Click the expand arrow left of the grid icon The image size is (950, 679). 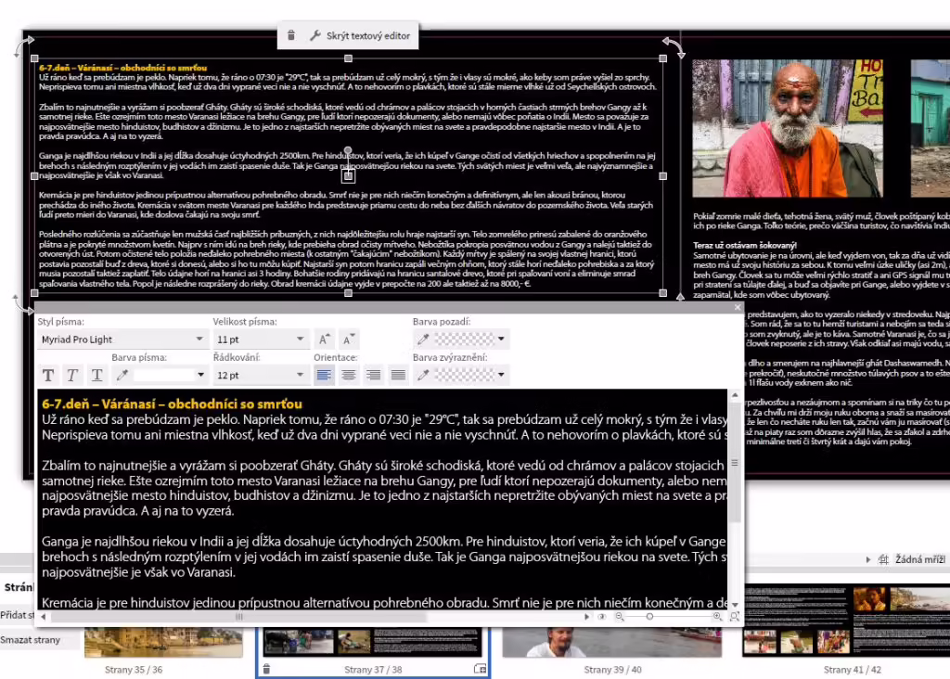[x=868, y=559]
